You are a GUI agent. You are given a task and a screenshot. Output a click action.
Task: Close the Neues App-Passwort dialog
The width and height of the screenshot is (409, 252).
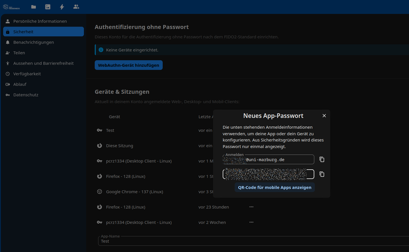[x=324, y=116]
